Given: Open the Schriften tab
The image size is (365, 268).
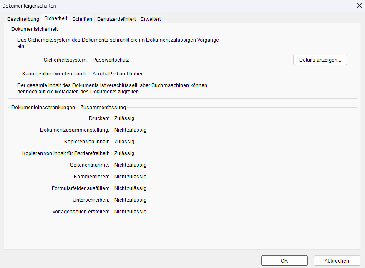Looking at the screenshot, I should [x=82, y=19].
